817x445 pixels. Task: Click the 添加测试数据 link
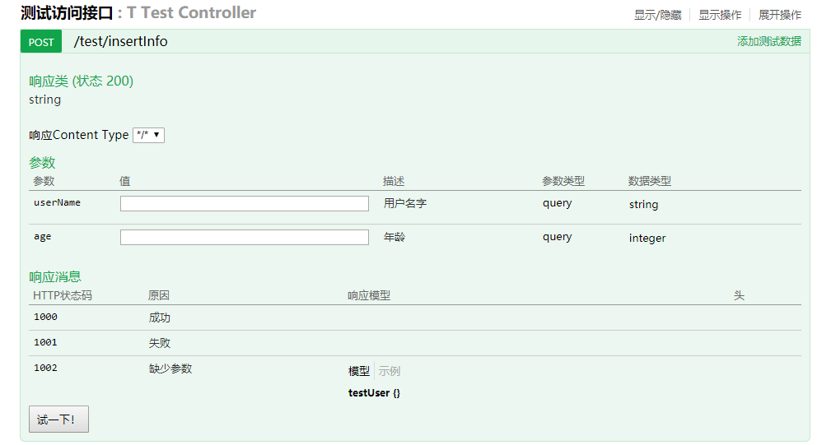click(768, 41)
